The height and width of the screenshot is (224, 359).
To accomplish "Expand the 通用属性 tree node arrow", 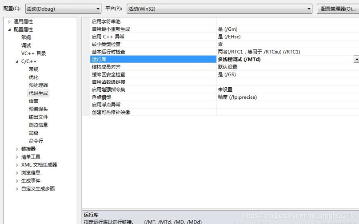I will point(9,22).
